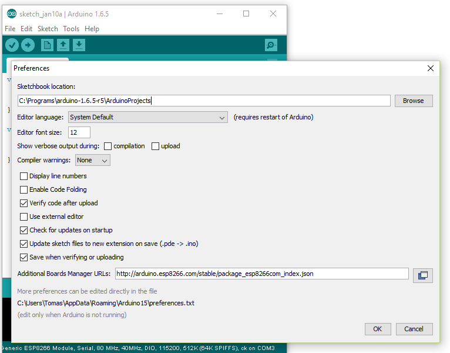Click the Editor font size field
This screenshot has height=353, width=450.
point(79,132)
